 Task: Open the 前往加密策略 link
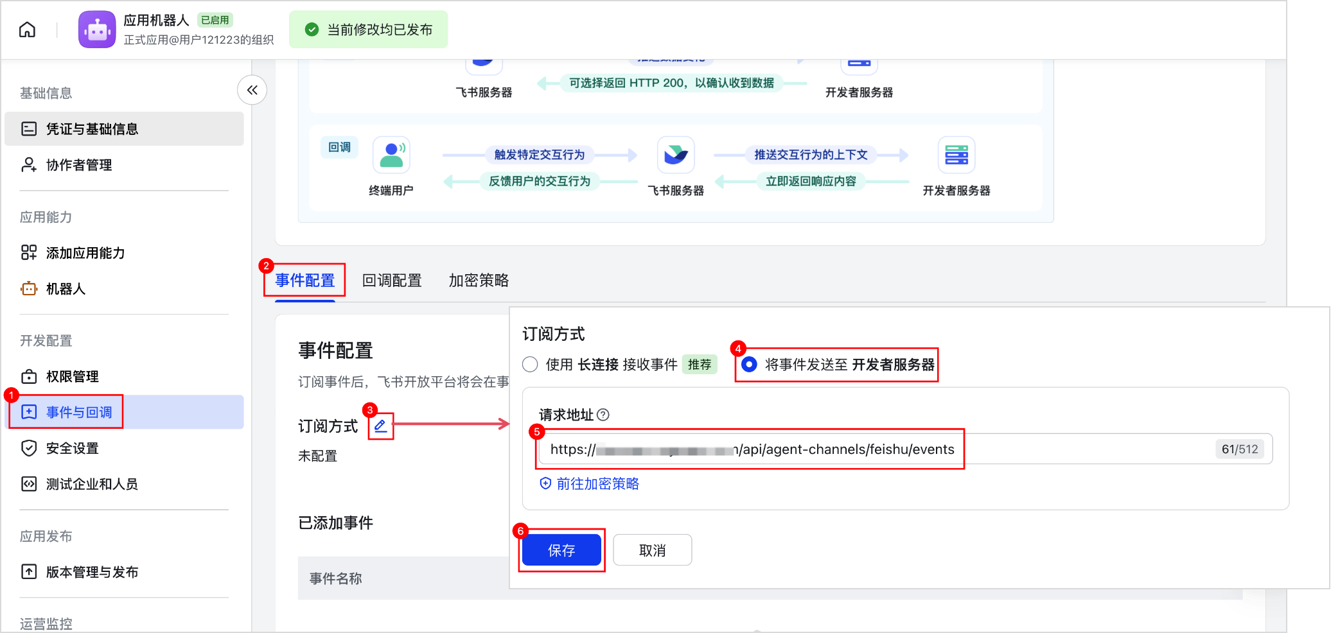click(597, 483)
